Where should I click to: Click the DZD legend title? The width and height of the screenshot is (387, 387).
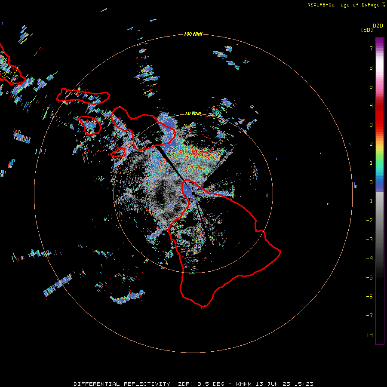(x=378, y=26)
